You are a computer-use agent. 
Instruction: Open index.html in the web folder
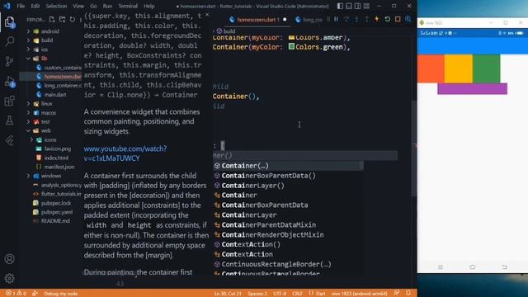(x=56, y=158)
